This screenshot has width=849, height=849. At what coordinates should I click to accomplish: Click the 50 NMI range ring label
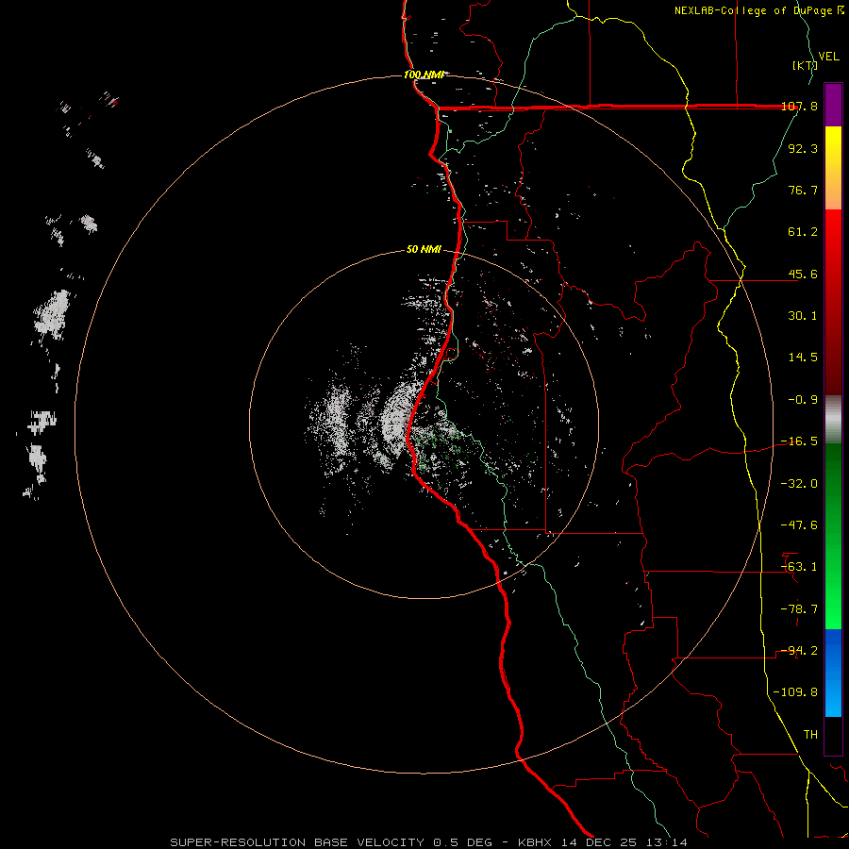(424, 250)
